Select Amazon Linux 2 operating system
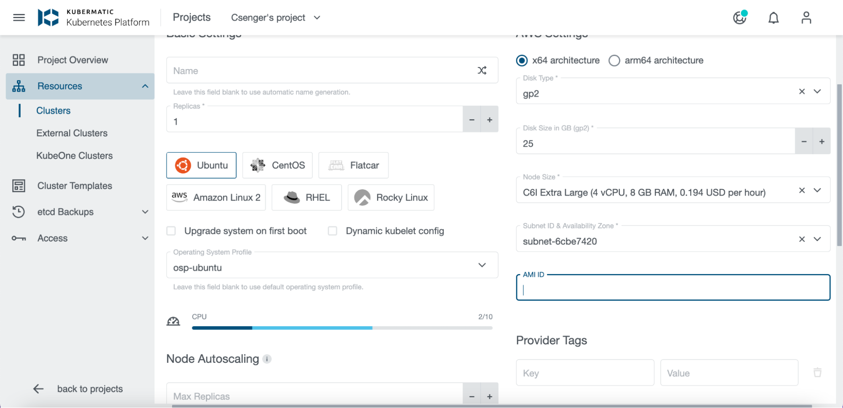843x408 pixels. [215, 197]
